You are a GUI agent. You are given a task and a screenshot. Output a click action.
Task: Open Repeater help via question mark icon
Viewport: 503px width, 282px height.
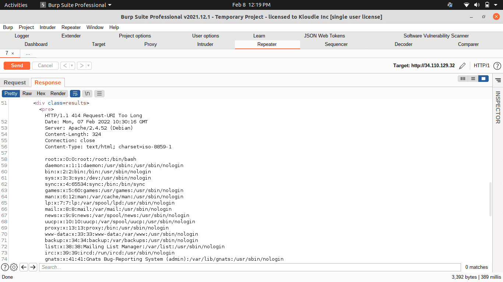(497, 66)
